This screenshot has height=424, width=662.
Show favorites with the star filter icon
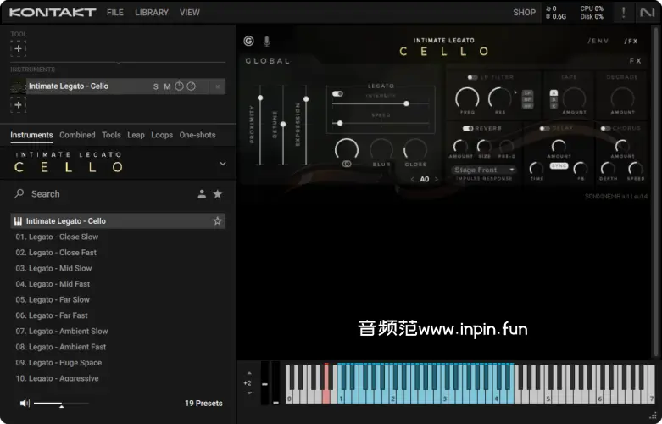coord(218,194)
